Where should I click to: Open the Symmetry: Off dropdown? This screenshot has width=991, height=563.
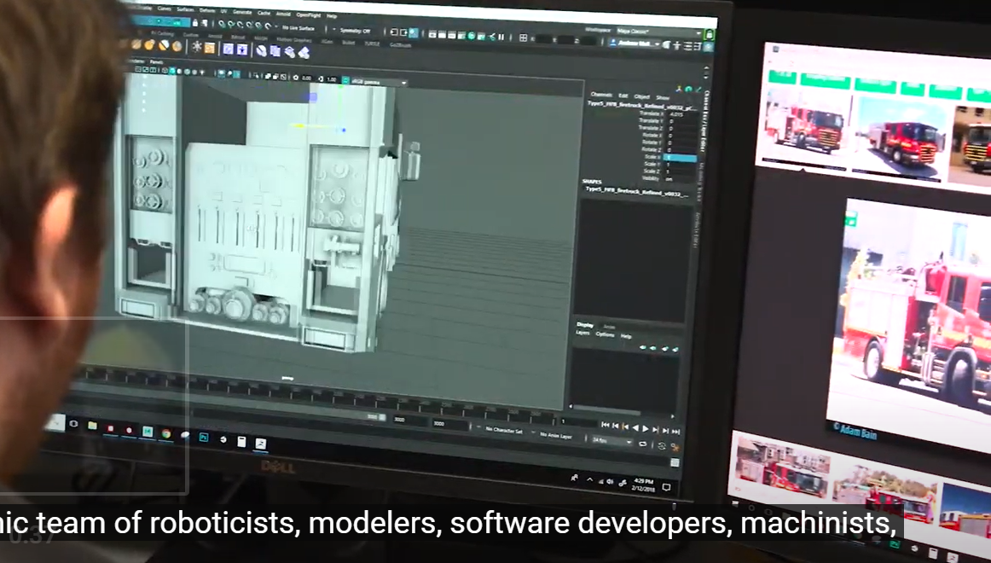pos(353,31)
